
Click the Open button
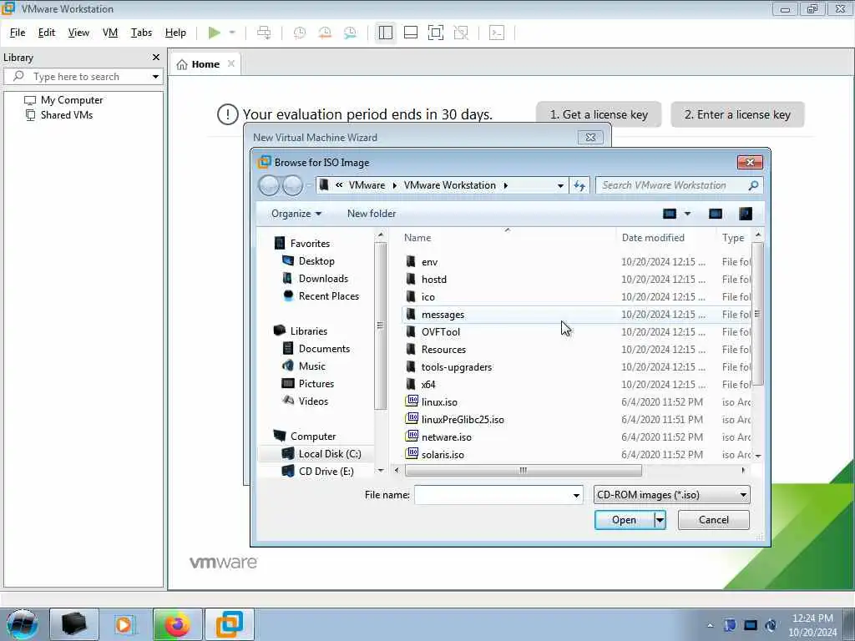pos(624,520)
